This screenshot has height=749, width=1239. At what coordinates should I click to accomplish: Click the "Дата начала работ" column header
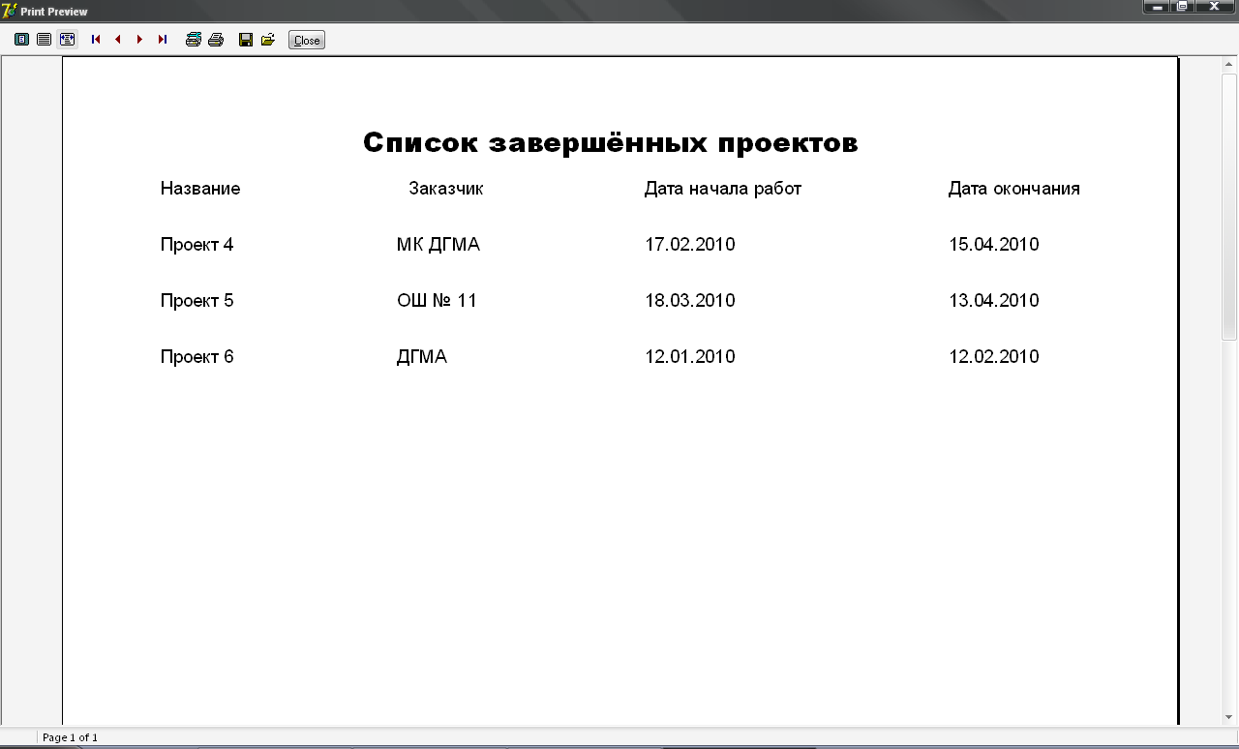click(x=723, y=189)
